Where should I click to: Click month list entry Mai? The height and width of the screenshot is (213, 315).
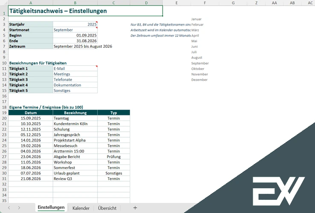[x=194, y=41]
